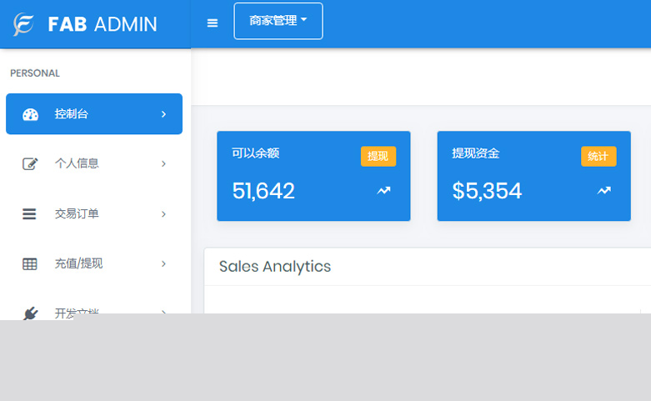The image size is (651, 401).
Task: Click the FAB ADMIN brand text
Action: click(x=103, y=24)
